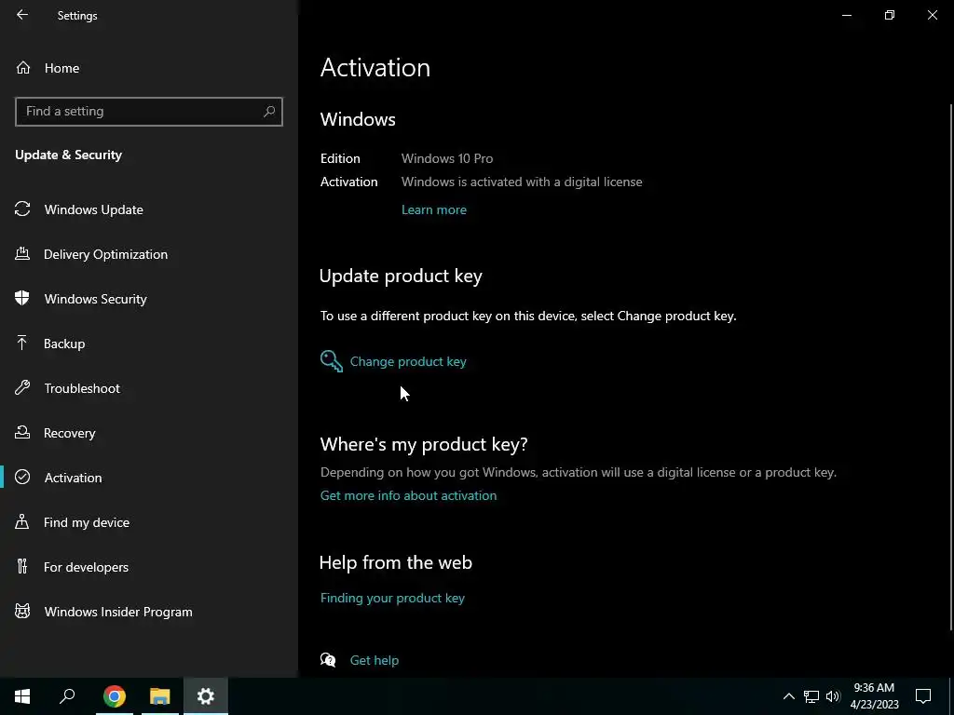
Task: Click the 'Help from the web' heading
Action: click(395, 562)
